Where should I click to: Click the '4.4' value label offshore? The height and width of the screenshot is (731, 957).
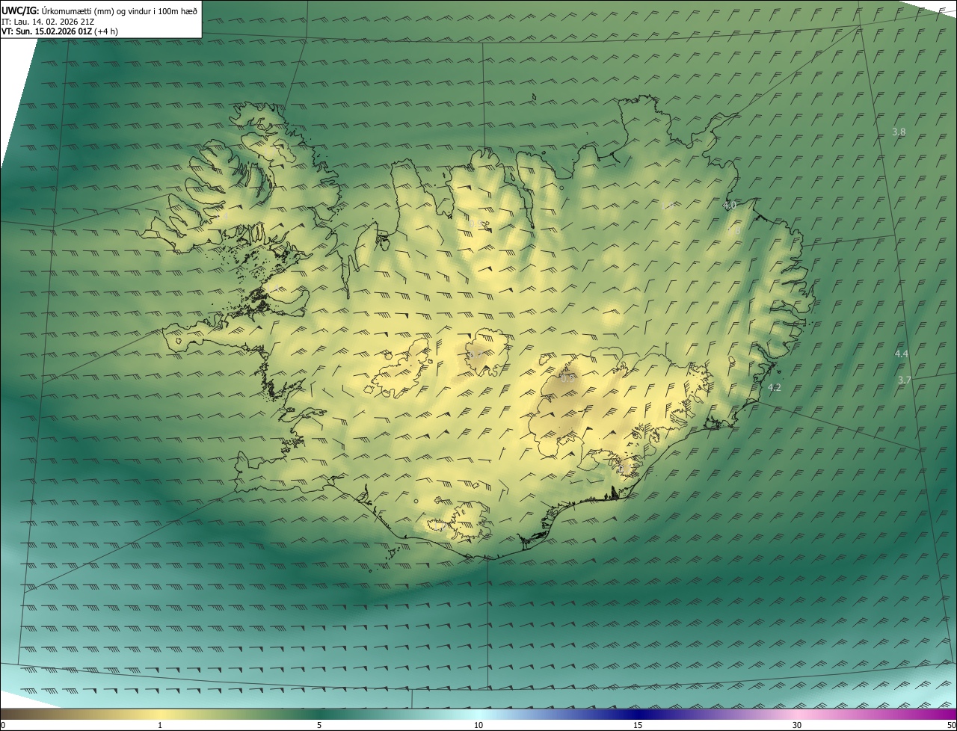coord(901,354)
